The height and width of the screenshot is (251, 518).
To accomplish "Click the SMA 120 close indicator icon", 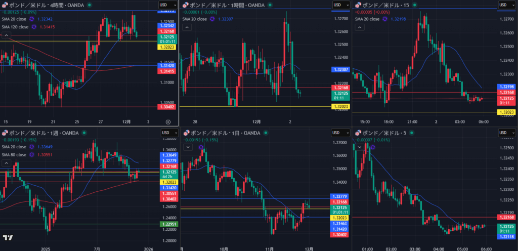I will [35, 27].
